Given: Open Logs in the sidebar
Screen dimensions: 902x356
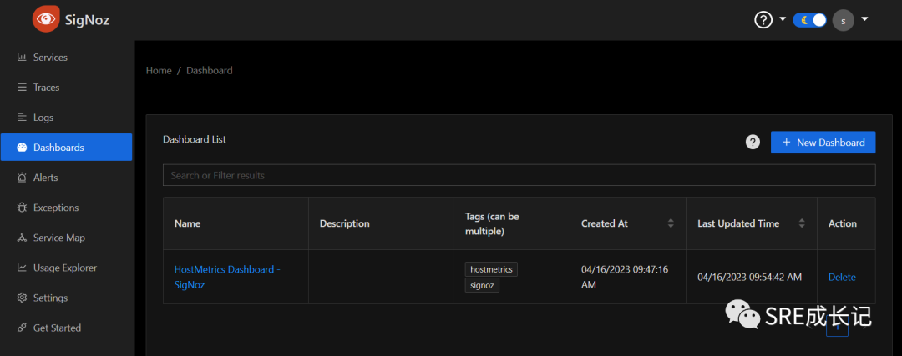Looking at the screenshot, I should (x=67, y=117).
